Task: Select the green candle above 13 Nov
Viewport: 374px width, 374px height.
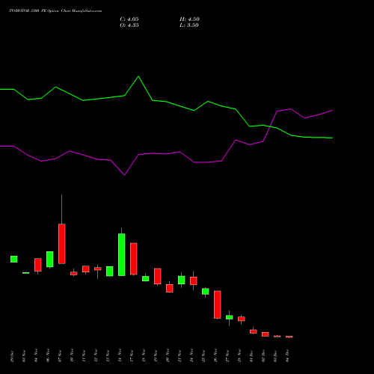Action: 110,272
